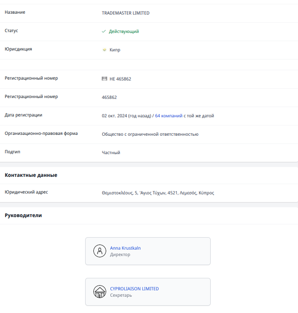Click the plain 465862 number value
Image resolution: width=298 pixels, height=313 pixels.
pyautogui.click(x=109, y=97)
